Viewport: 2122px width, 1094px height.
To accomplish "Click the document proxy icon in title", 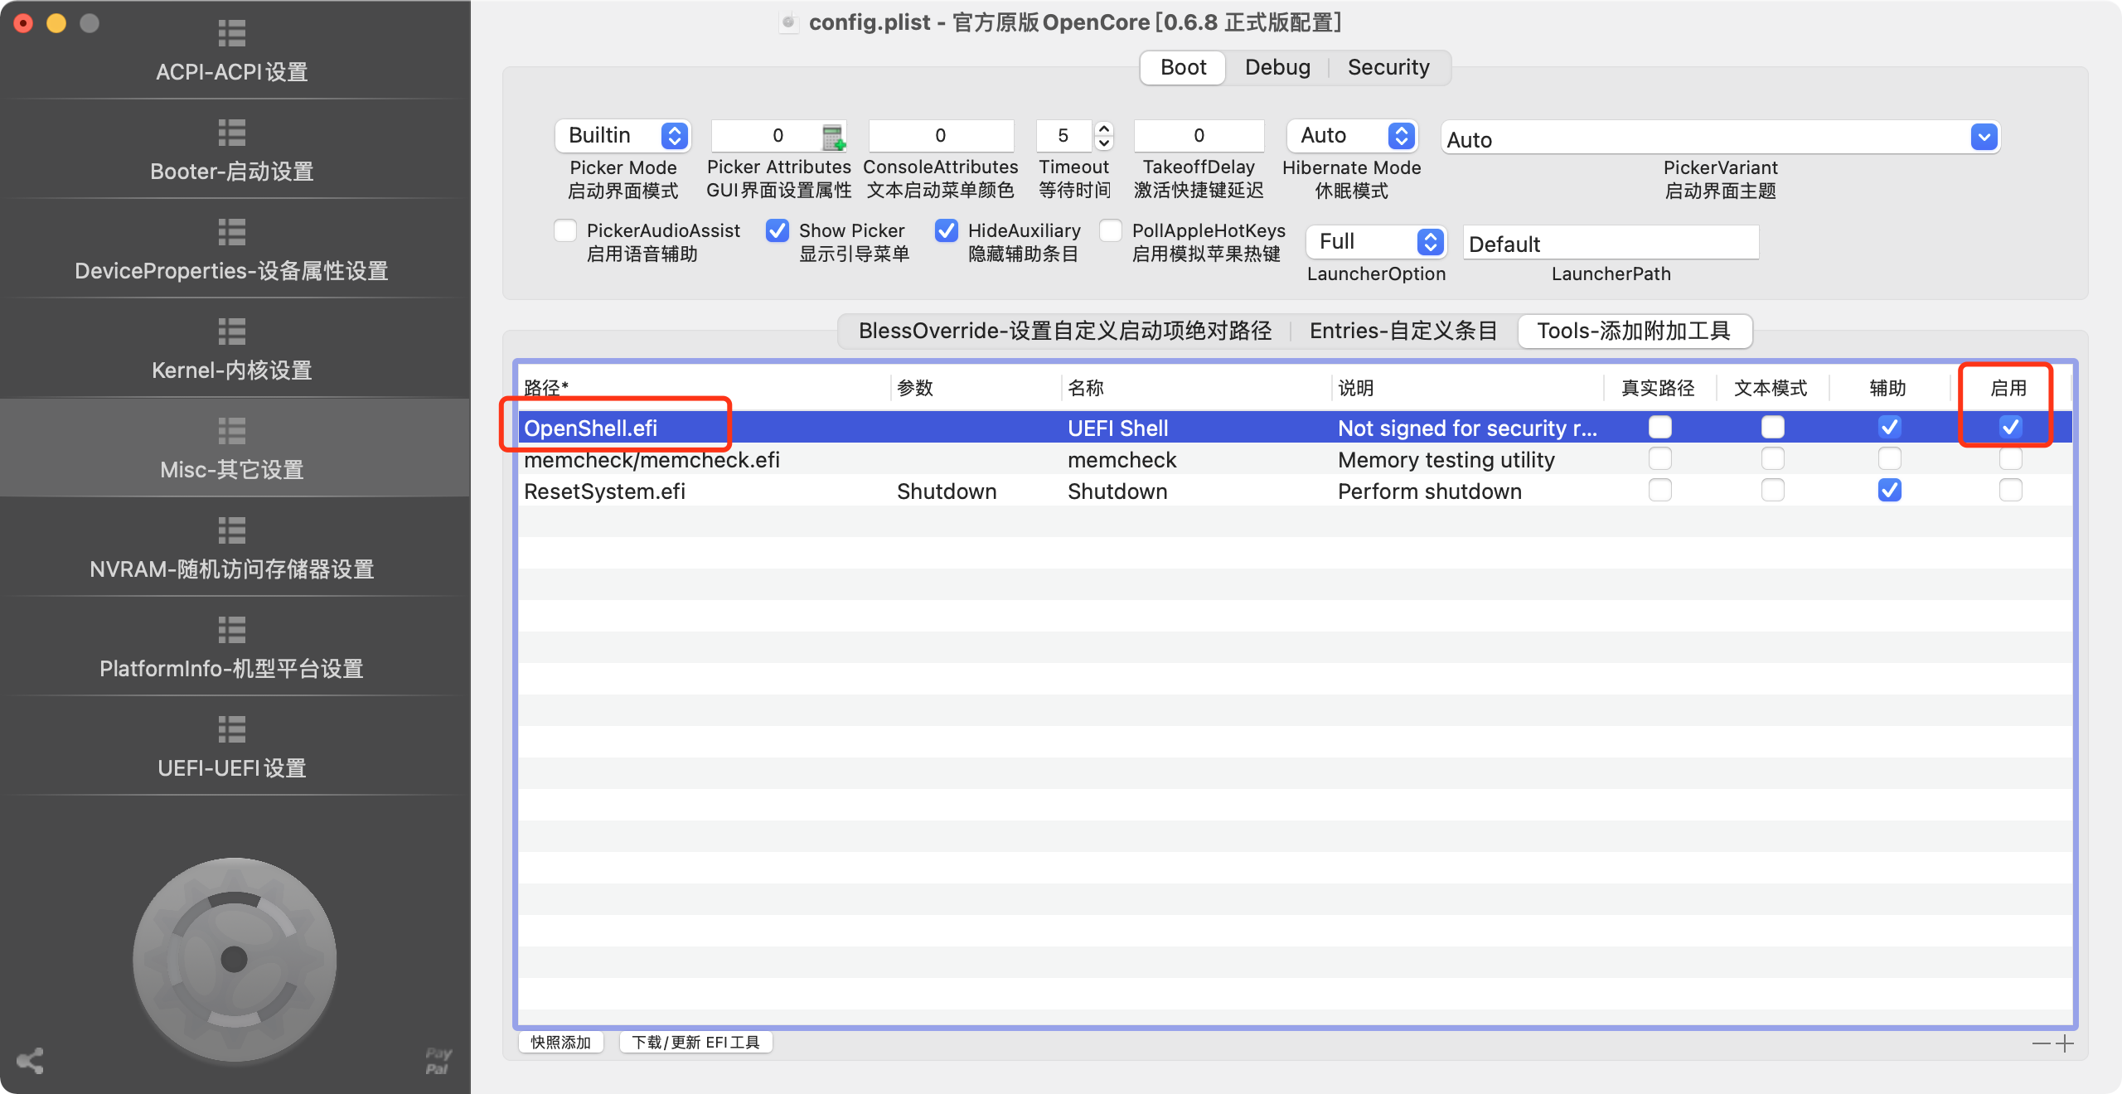I will coord(789,22).
